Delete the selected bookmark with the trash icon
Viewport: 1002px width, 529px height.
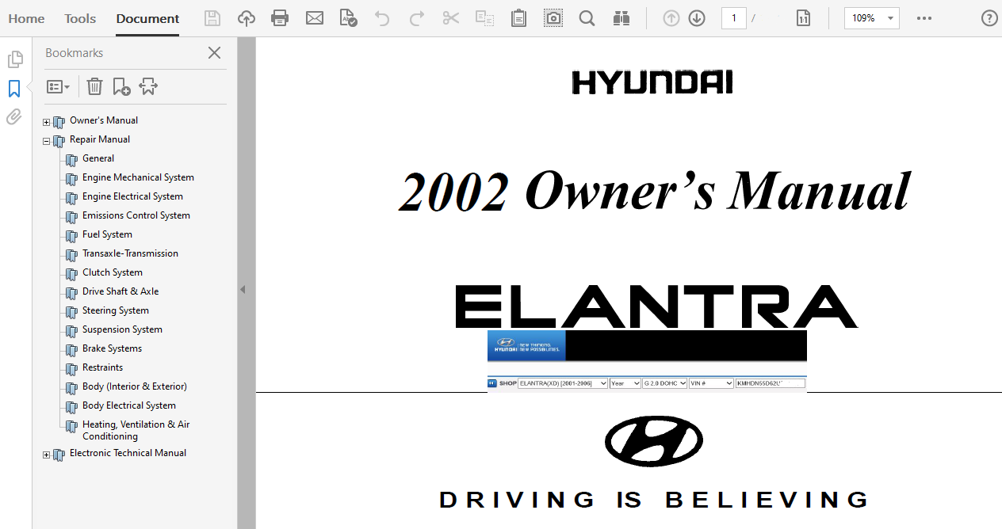pos(94,86)
